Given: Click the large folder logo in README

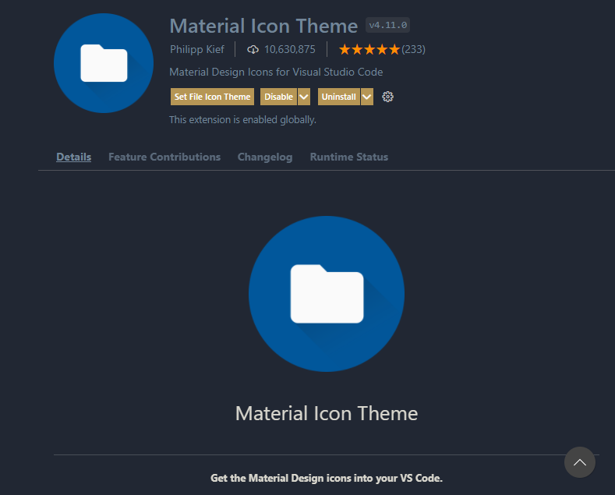Looking at the screenshot, I should [327, 294].
